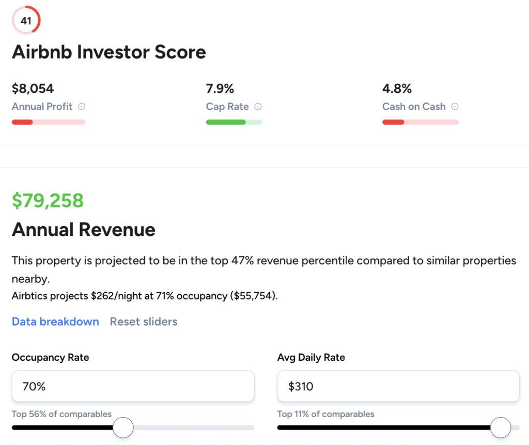Select the Avg Daily Rate slider knob

tap(500, 427)
